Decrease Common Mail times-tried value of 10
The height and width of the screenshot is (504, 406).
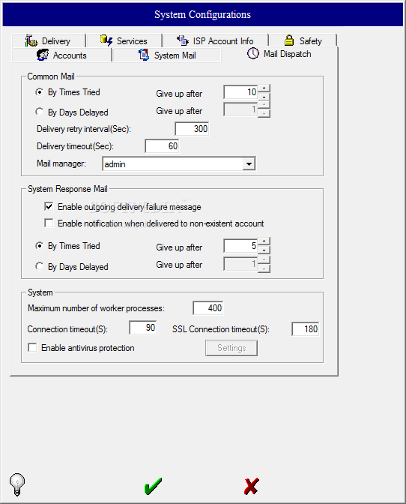coord(264,97)
